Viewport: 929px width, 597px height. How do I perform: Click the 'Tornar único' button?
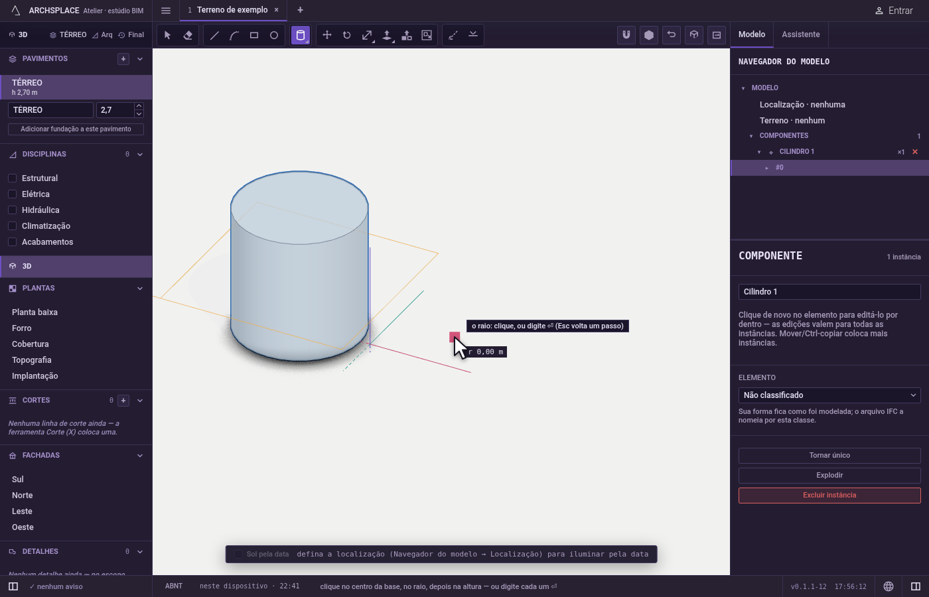pos(829,456)
